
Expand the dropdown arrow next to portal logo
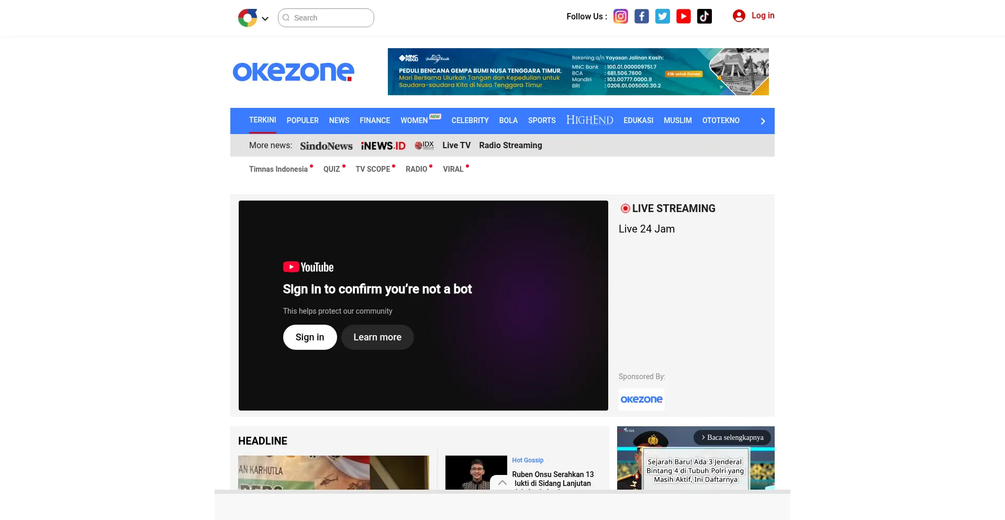pyautogui.click(x=265, y=18)
